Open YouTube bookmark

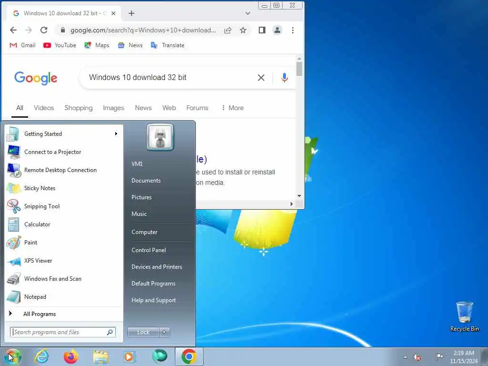(60, 45)
